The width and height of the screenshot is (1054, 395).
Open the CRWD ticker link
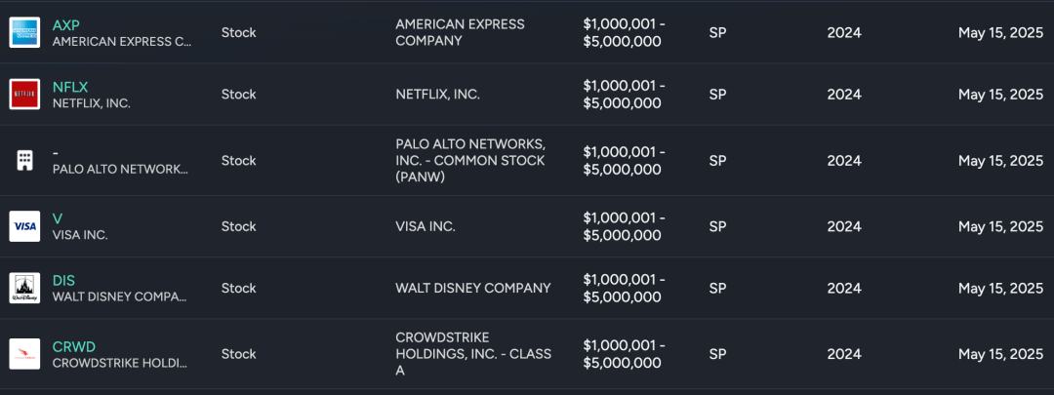click(74, 346)
